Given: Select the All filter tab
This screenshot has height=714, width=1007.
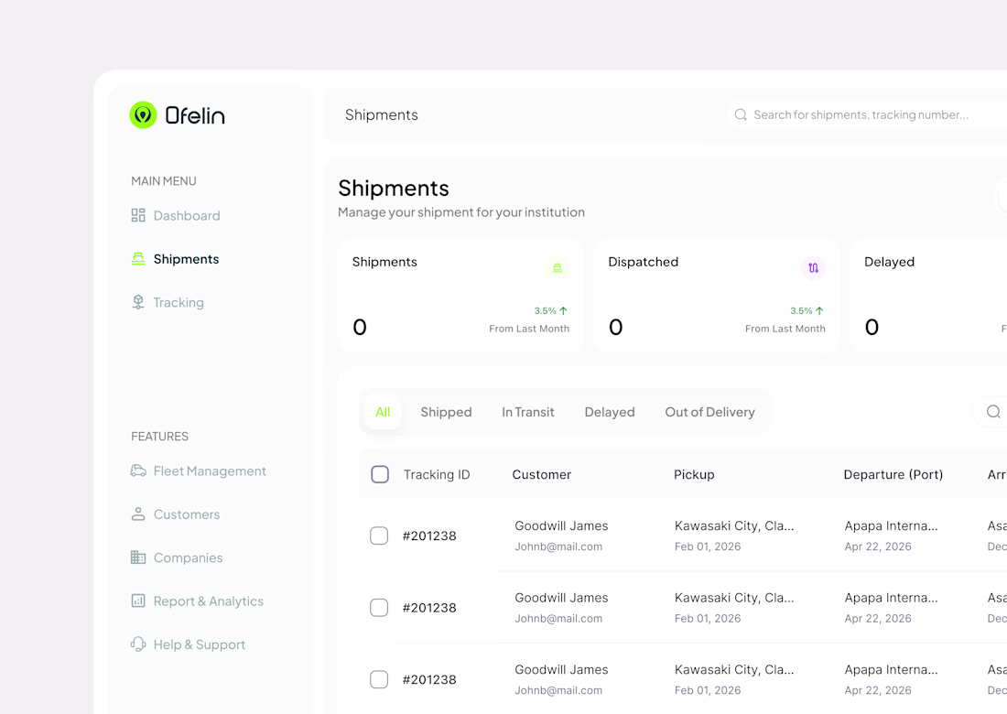Looking at the screenshot, I should (383, 412).
